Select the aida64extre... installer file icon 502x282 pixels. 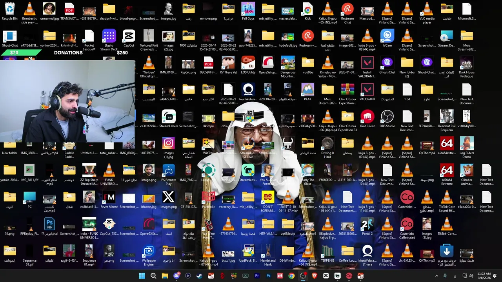point(446,146)
